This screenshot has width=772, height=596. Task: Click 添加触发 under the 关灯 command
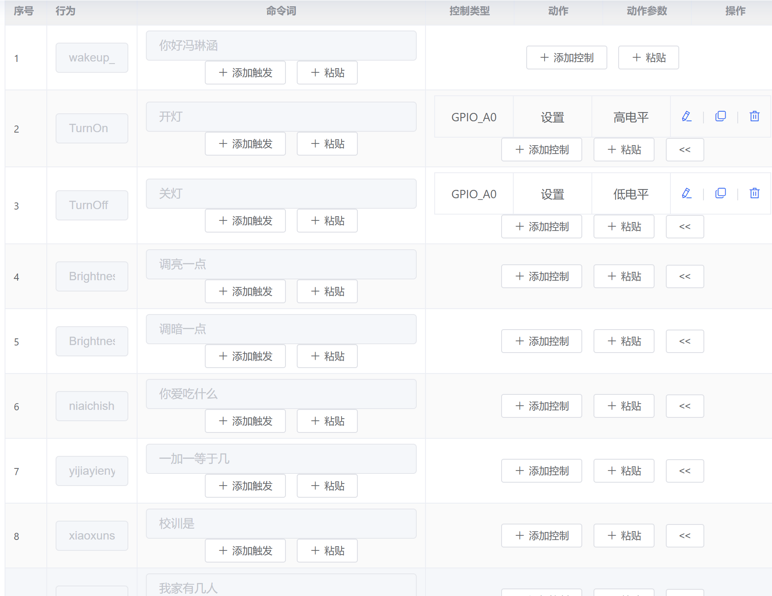[245, 220]
